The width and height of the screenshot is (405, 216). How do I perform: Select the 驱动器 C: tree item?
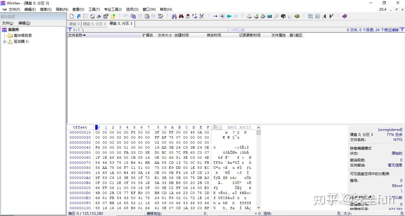[x=21, y=42]
